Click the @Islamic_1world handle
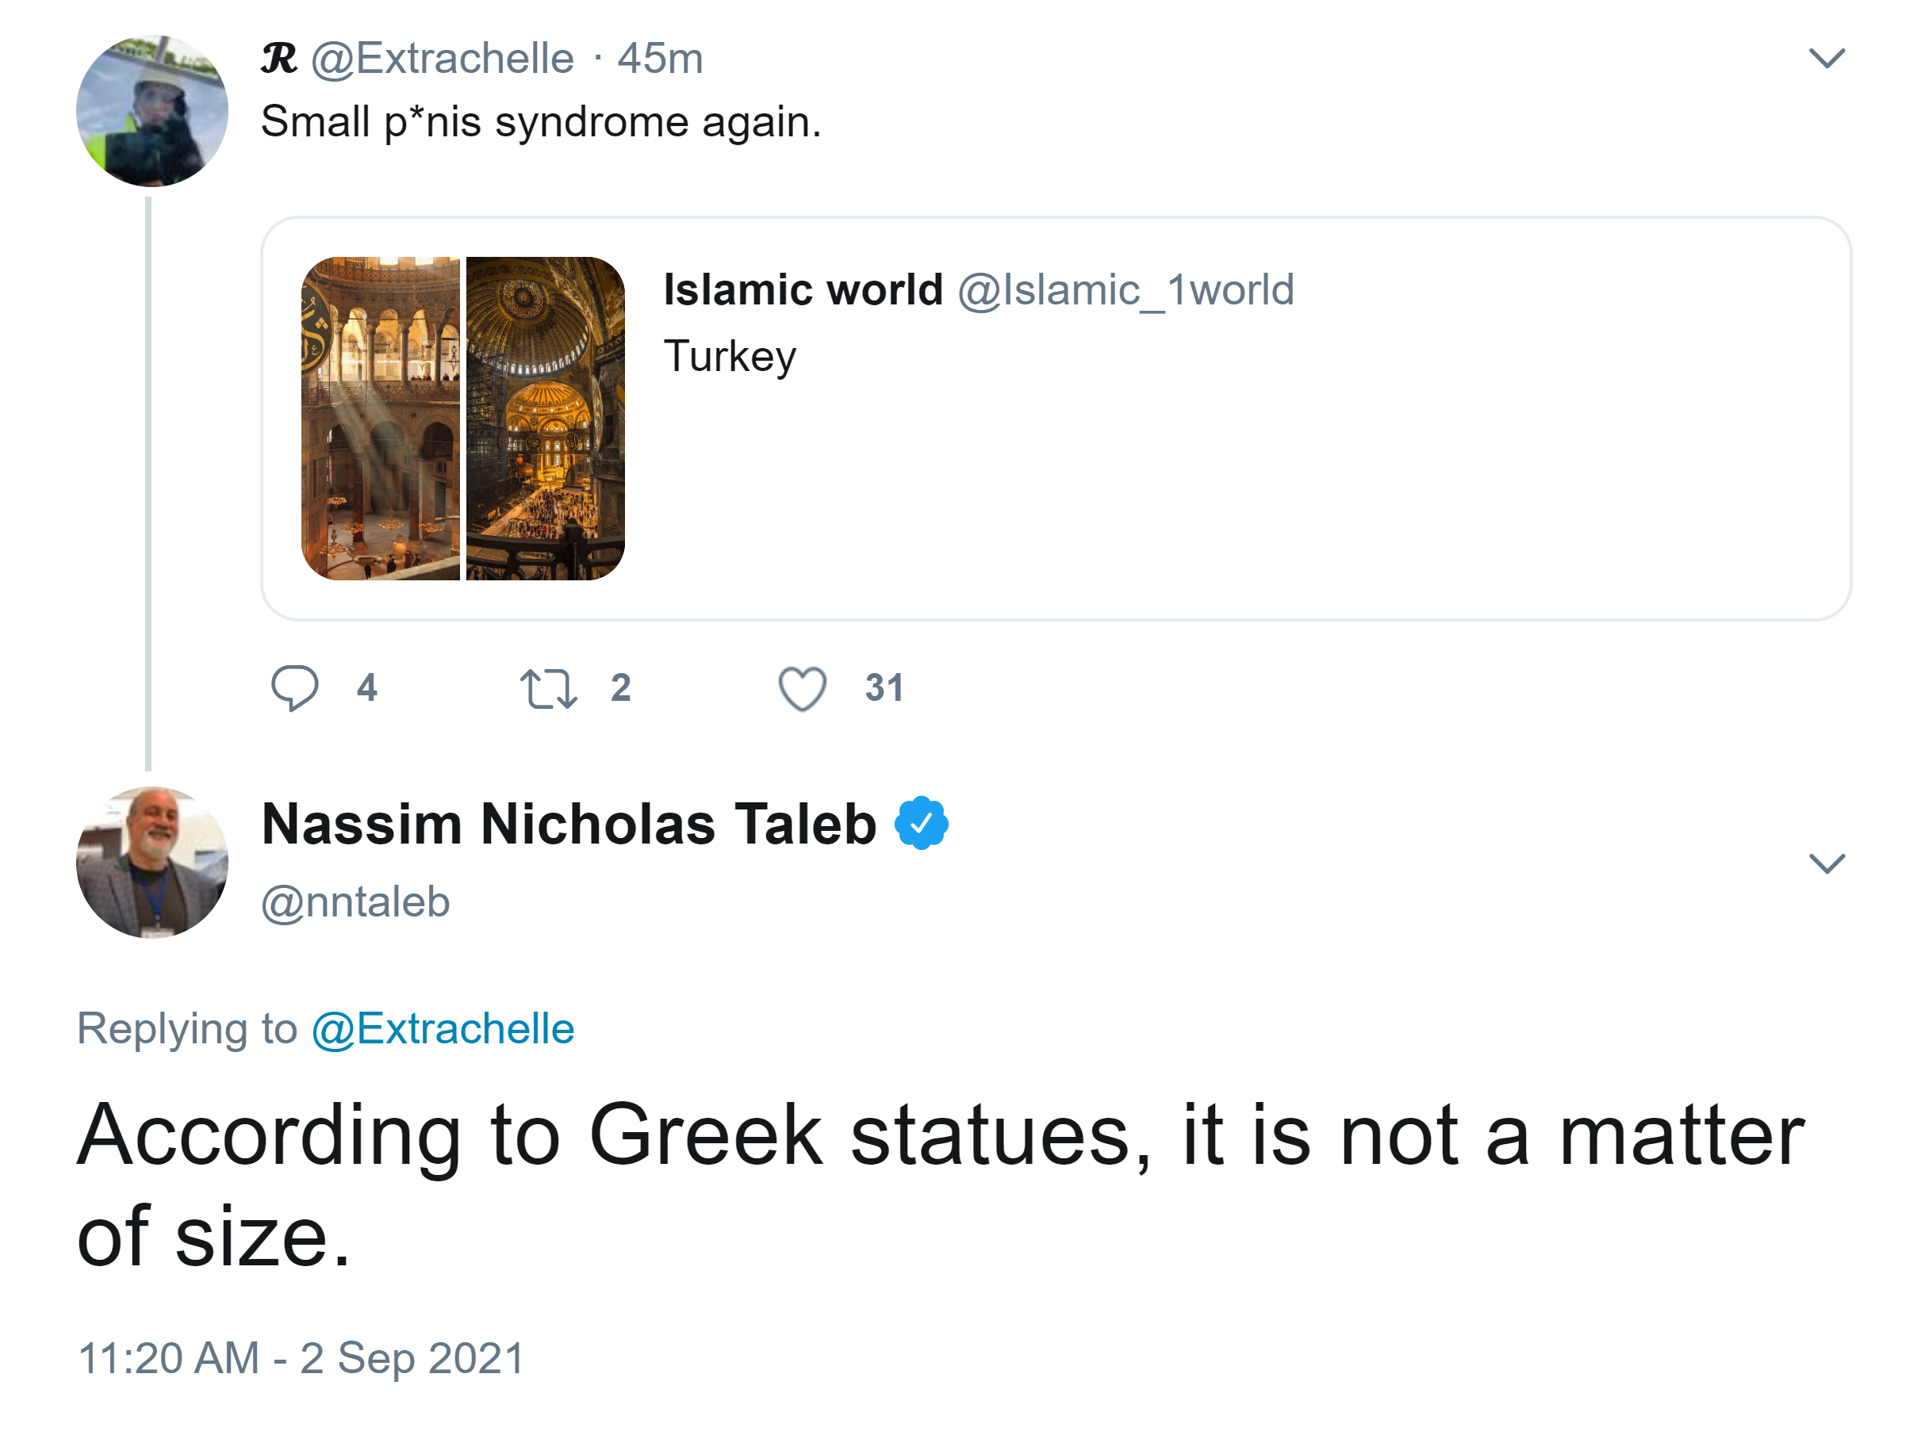 click(x=1125, y=290)
